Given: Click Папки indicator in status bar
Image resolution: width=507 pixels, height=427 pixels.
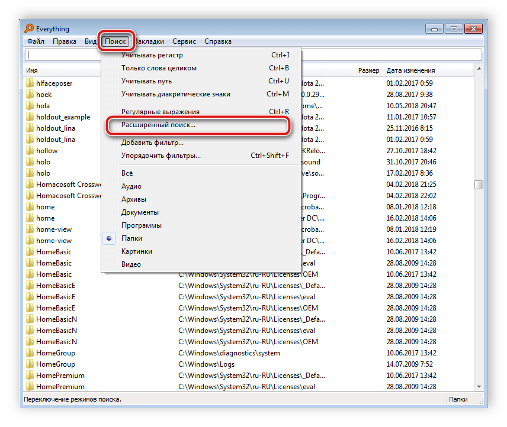Looking at the screenshot, I should [458, 399].
